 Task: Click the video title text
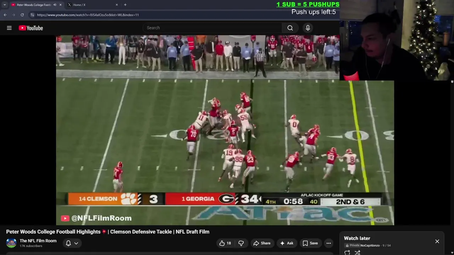[x=107, y=232]
